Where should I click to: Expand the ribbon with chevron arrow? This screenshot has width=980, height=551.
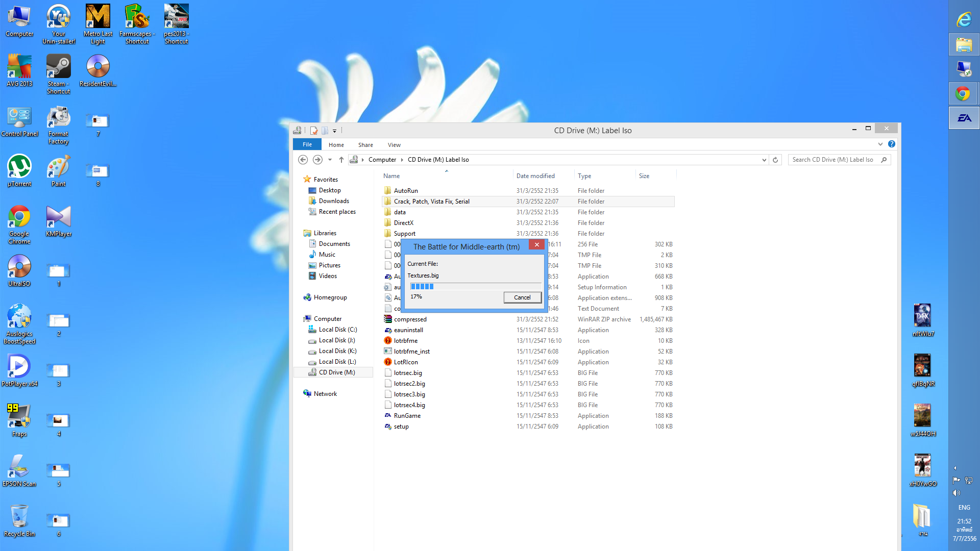pyautogui.click(x=880, y=144)
